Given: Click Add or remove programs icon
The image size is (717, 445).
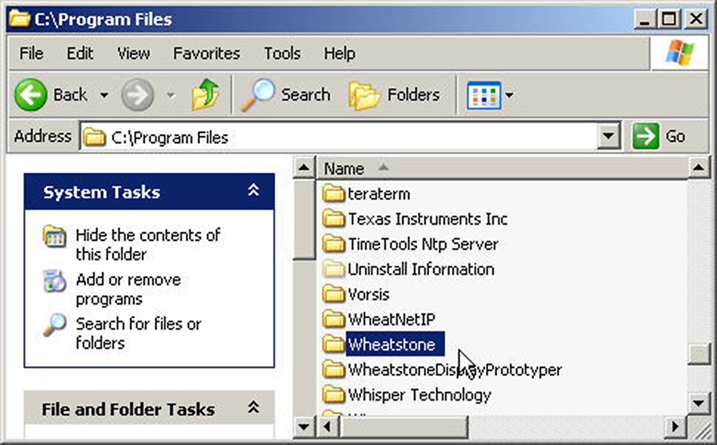Looking at the screenshot, I should pyautogui.click(x=55, y=280).
